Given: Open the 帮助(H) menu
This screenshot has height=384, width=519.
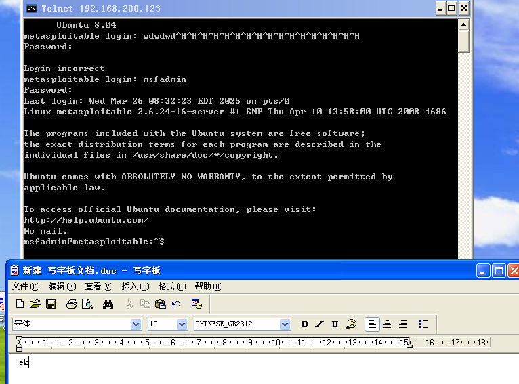Looking at the screenshot, I should coord(209,286).
